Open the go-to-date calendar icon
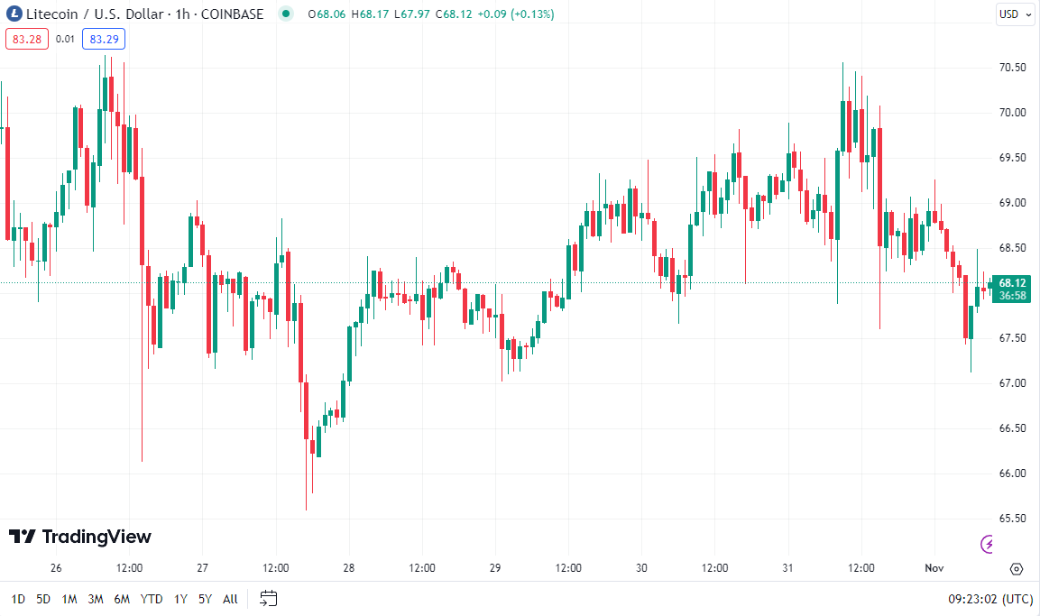The height and width of the screenshot is (616, 1040). [x=268, y=598]
